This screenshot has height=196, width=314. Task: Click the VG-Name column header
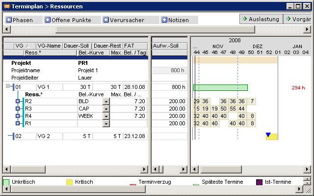(x=49, y=46)
